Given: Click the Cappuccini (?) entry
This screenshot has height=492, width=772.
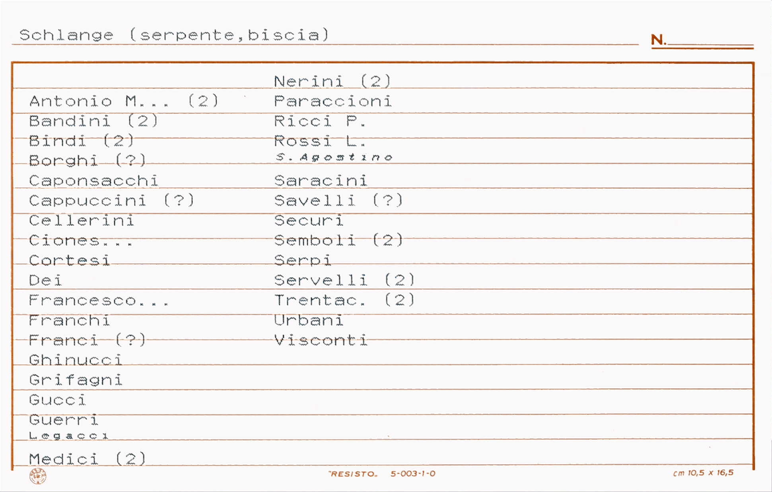Looking at the screenshot, I should click(x=112, y=200).
